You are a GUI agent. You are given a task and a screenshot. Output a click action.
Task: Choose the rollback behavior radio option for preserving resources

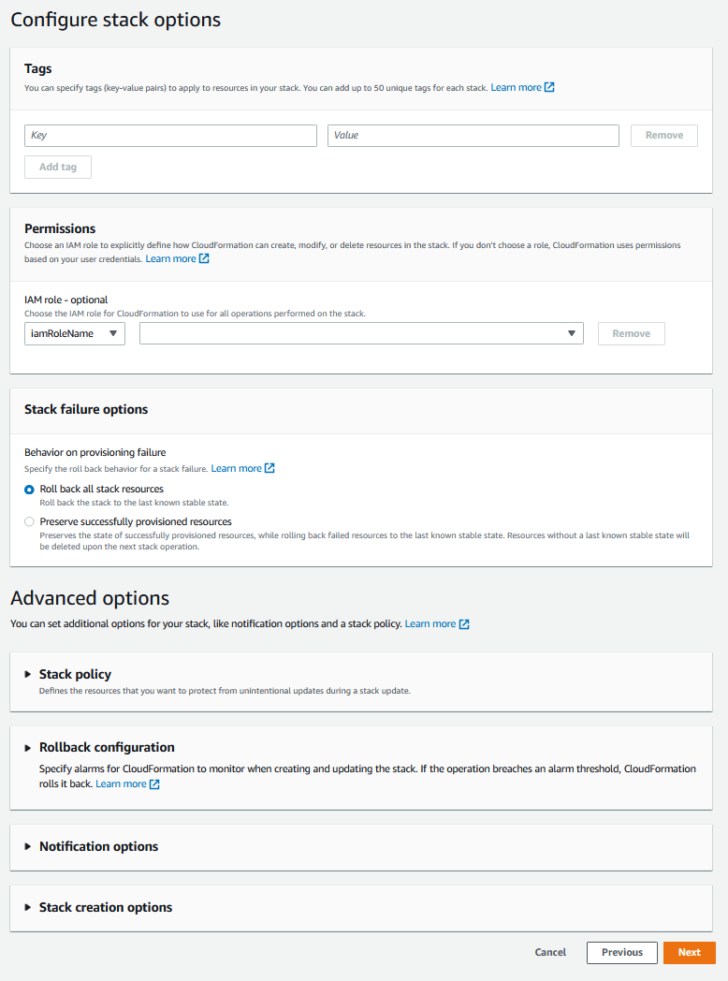pos(29,521)
